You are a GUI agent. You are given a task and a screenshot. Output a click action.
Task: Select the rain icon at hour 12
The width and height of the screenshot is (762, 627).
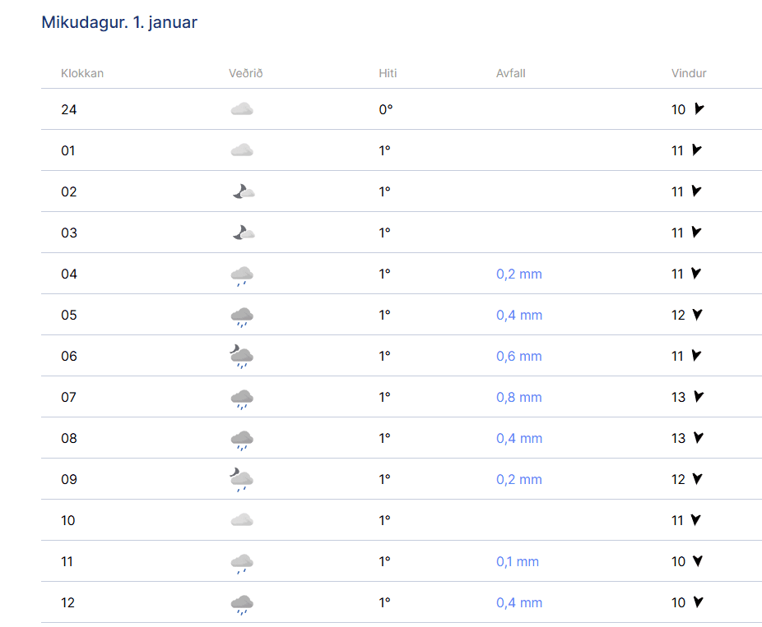[242, 604]
